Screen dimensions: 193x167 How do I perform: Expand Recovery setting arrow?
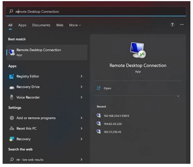(81, 139)
